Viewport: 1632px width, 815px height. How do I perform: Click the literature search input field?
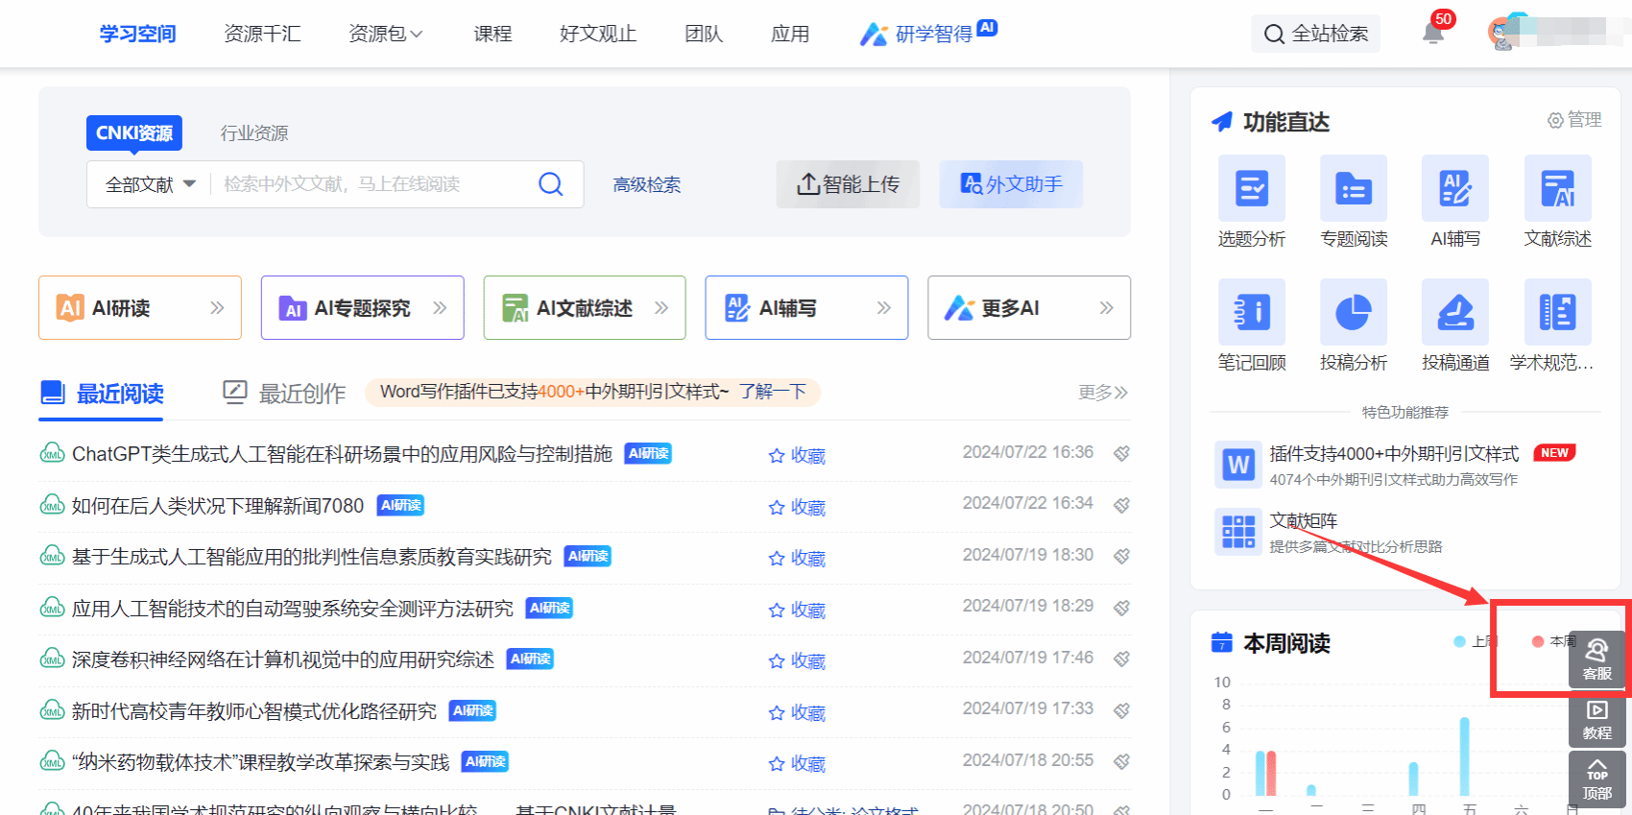click(x=370, y=184)
